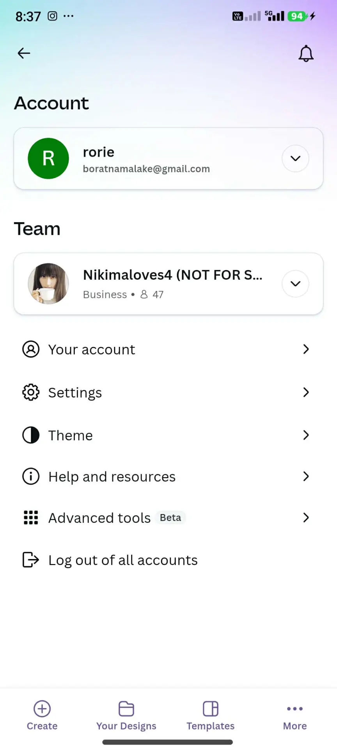Image resolution: width=337 pixels, height=750 pixels.
Task: Open Your account chevron arrow
Action: point(306,349)
